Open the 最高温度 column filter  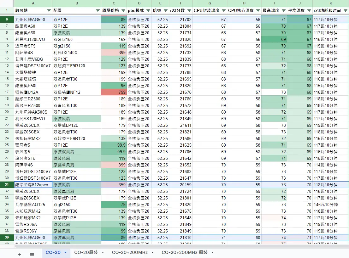click(283, 11)
